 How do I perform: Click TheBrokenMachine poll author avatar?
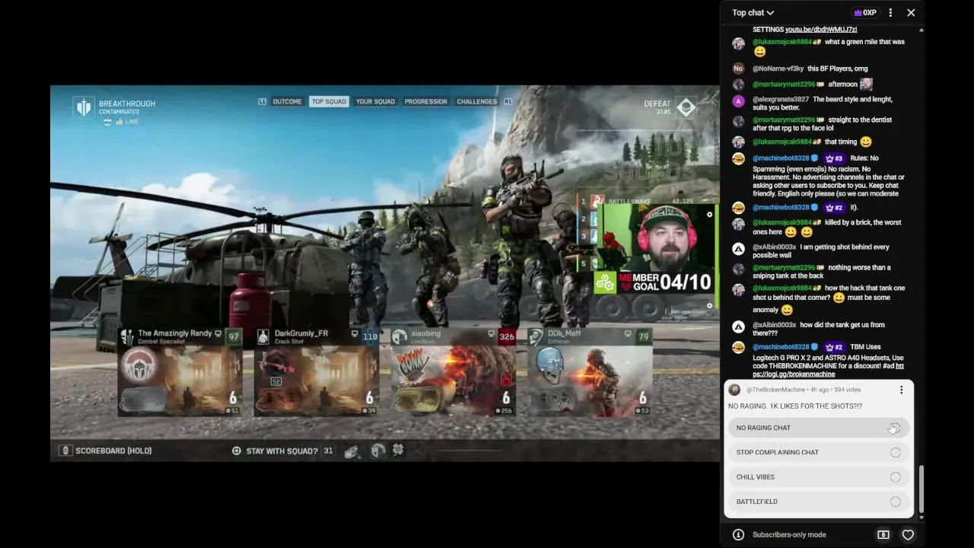tap(734, 390)
